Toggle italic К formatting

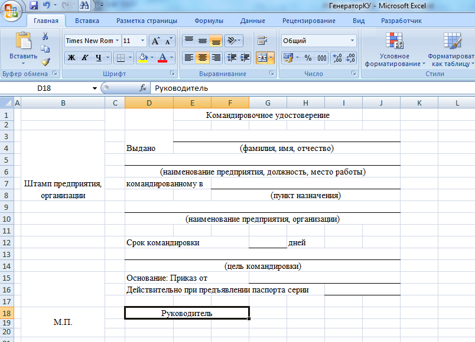click(x=85, y=58)
